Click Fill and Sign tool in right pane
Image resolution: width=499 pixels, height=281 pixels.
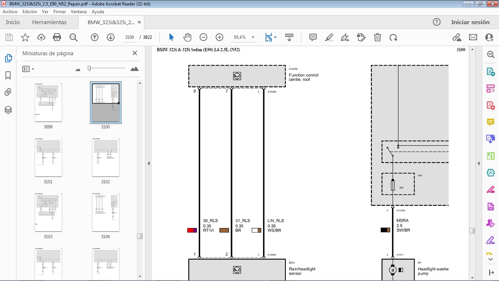(491, 240)
